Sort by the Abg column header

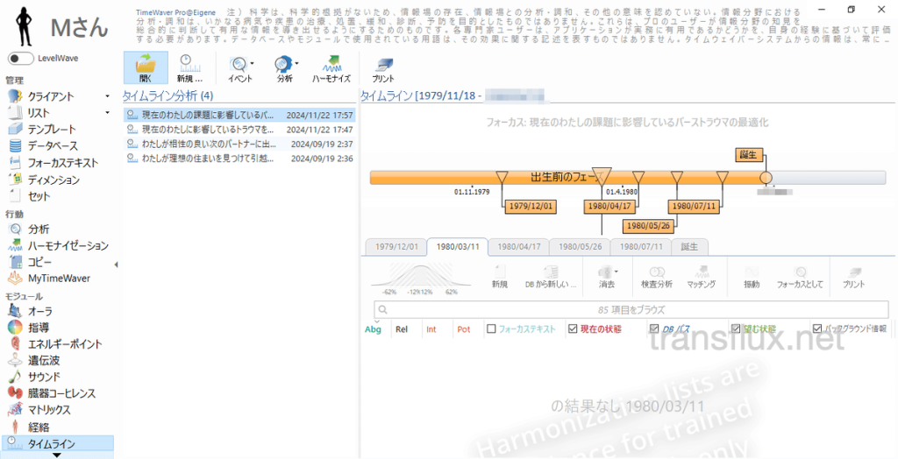click(373, 329)
